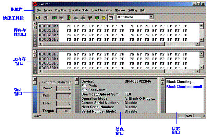
Task: Click the last outlined toolbar icon before dropdown
Action: 111,17
